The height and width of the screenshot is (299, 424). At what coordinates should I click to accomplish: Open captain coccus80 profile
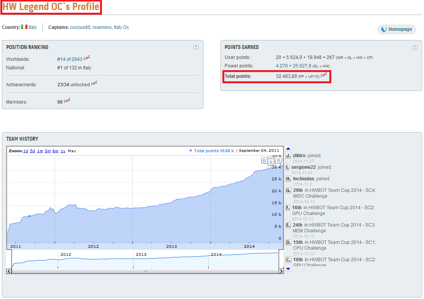pos(80,27)
